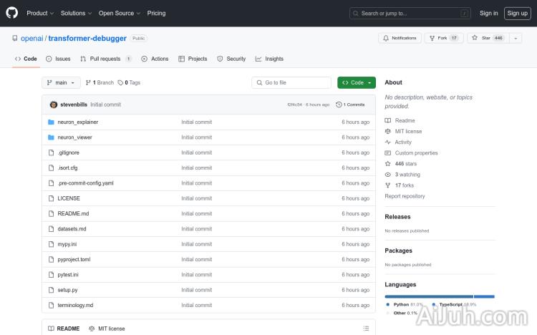
Task: Click the commit history clock icon
Action: pos(339,105)
